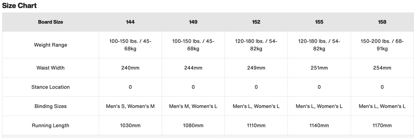Click the Binding Sizes row label
The height and width of the screenshot is (138, 414).
click(x=51, y=106)
